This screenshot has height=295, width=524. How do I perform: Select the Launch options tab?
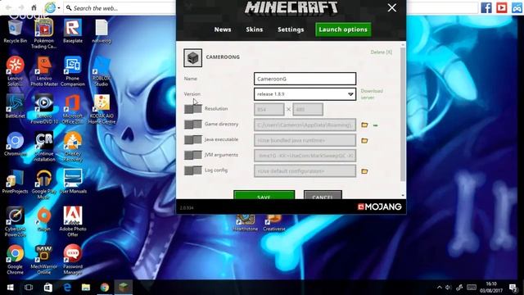tap(343, 29)
